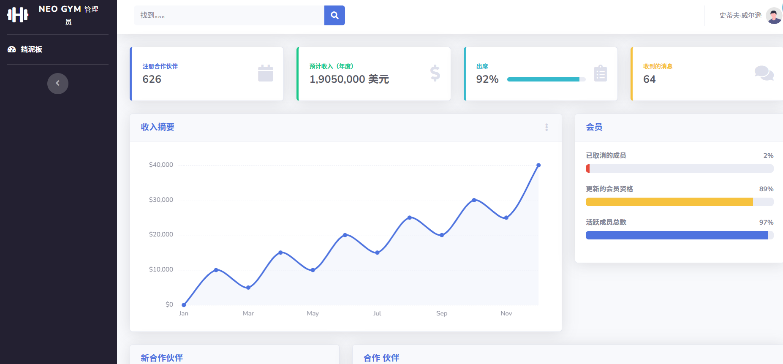Click the NEO GYM 管理员 brand link
Viewport: 783px width, 364px height.
pyautogui.click(x=68, y=15)
